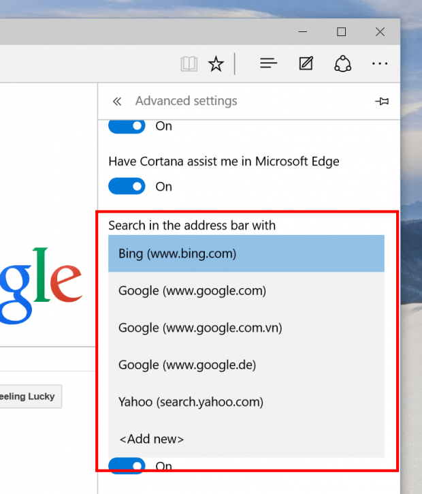
Task: Close the Edge window
Action: pos(380,31)
